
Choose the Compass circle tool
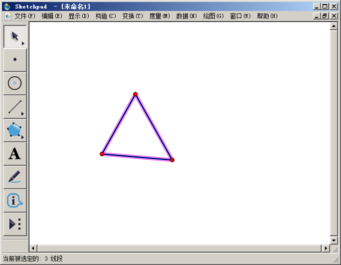pos(15,83)
